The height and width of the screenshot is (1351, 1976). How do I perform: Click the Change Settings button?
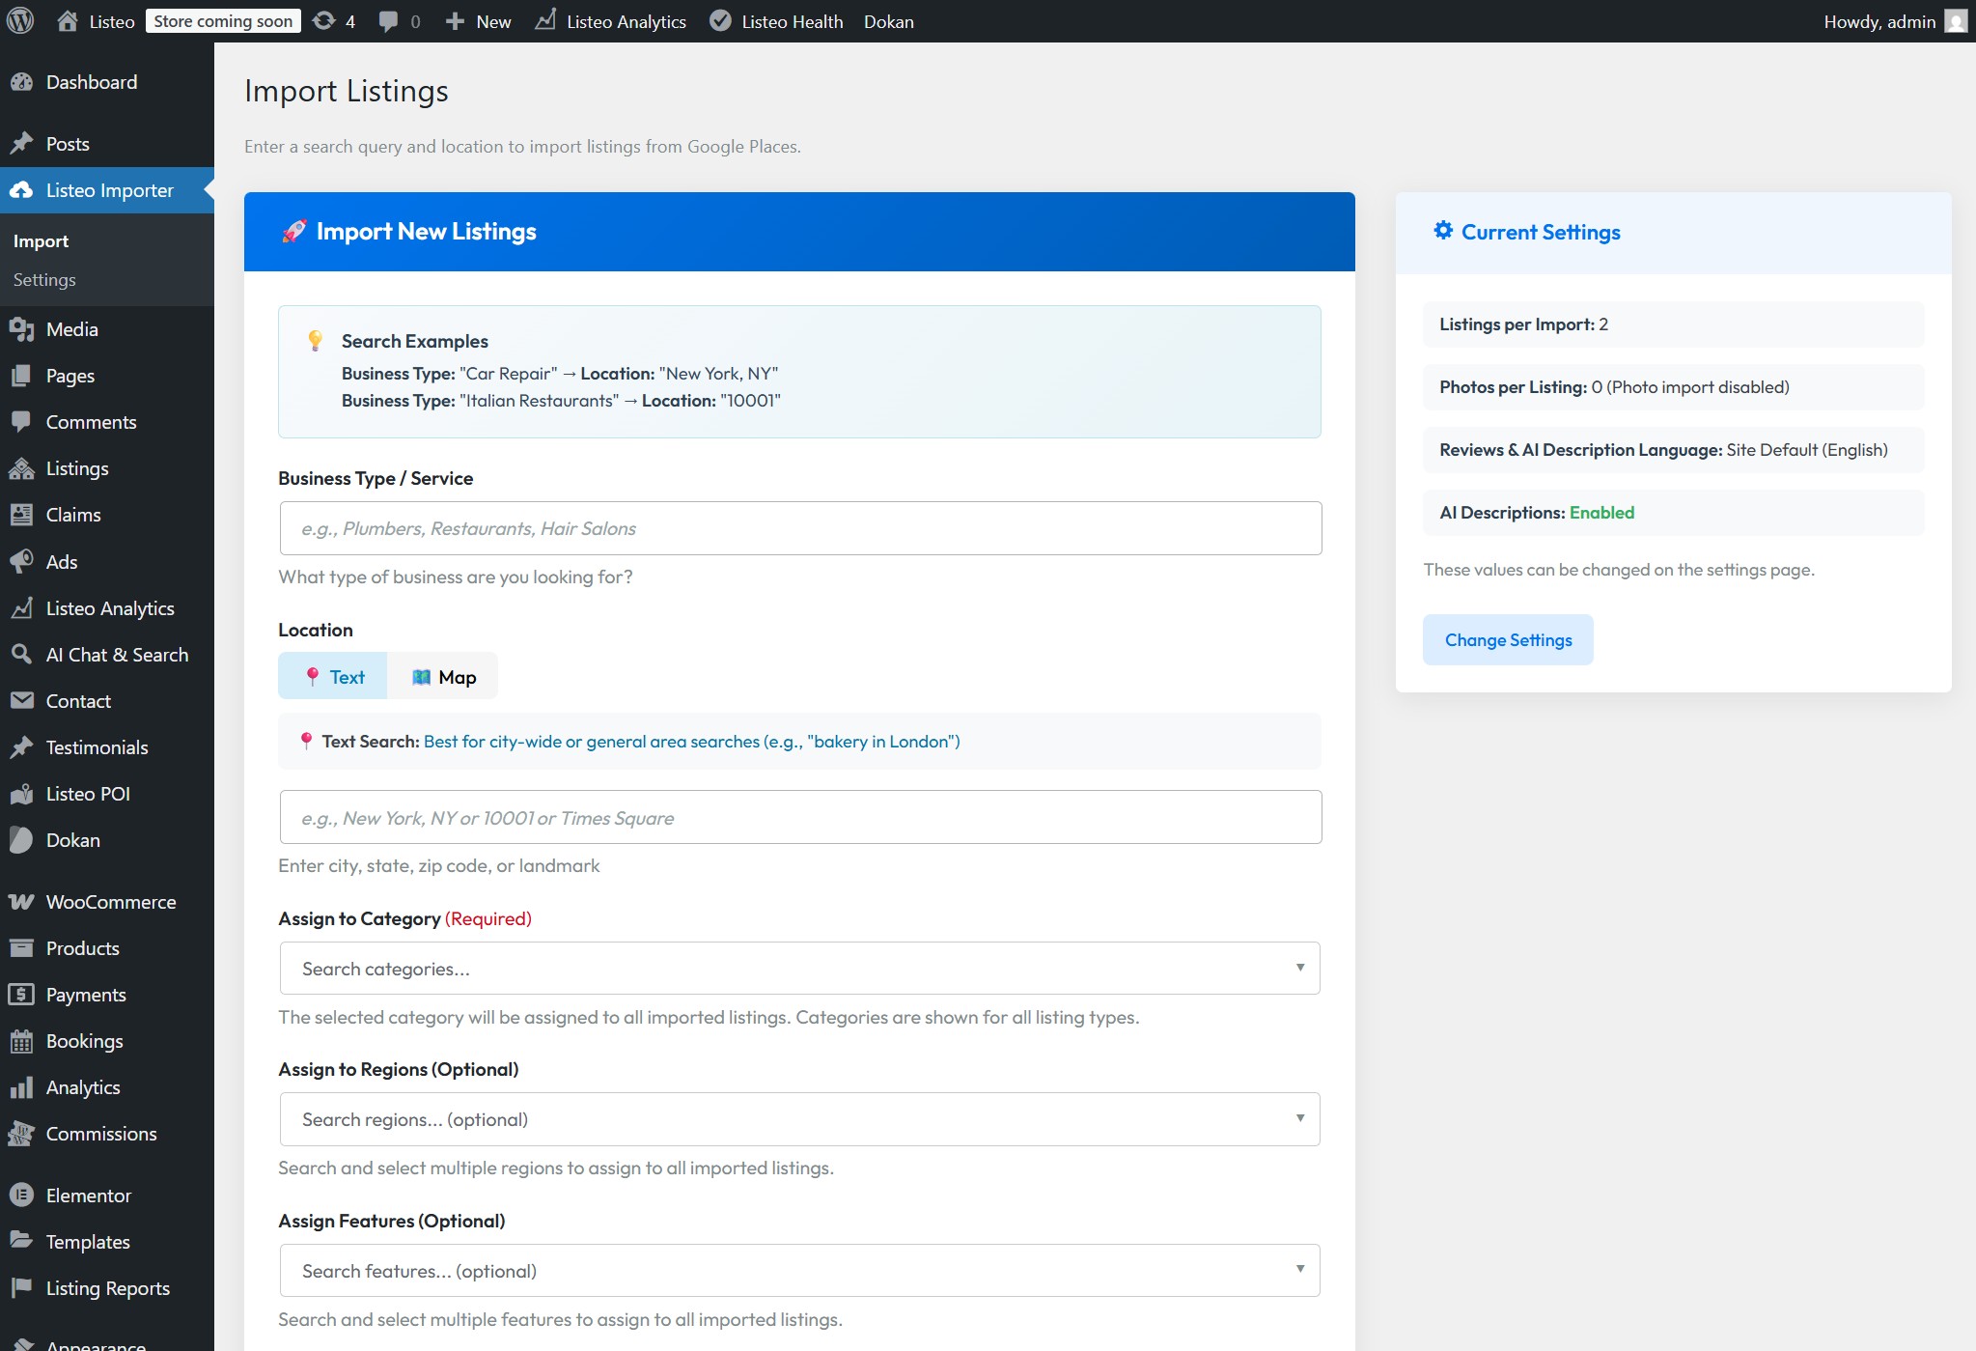pos(1508,640)
